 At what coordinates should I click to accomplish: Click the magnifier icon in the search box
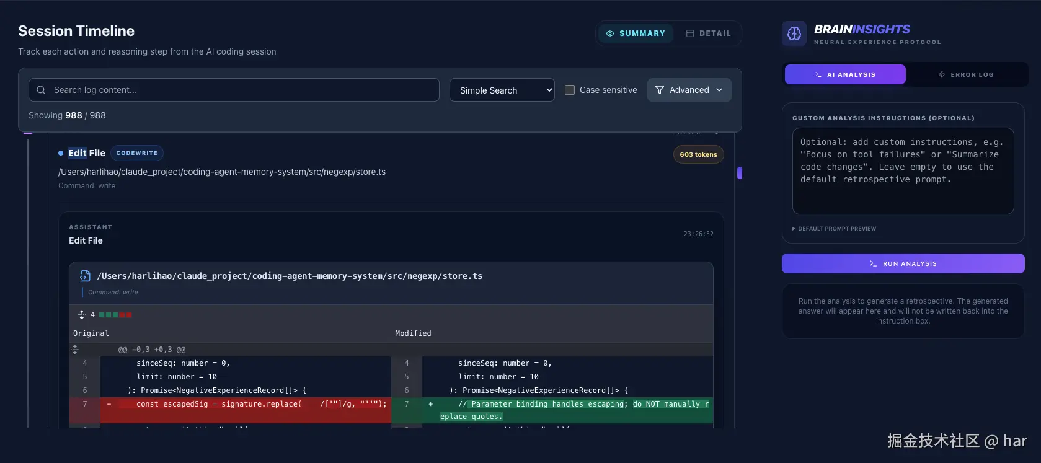41,90
